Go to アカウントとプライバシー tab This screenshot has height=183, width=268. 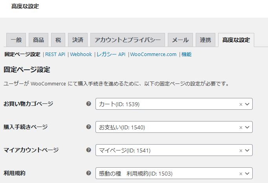(x=127, y=40)
